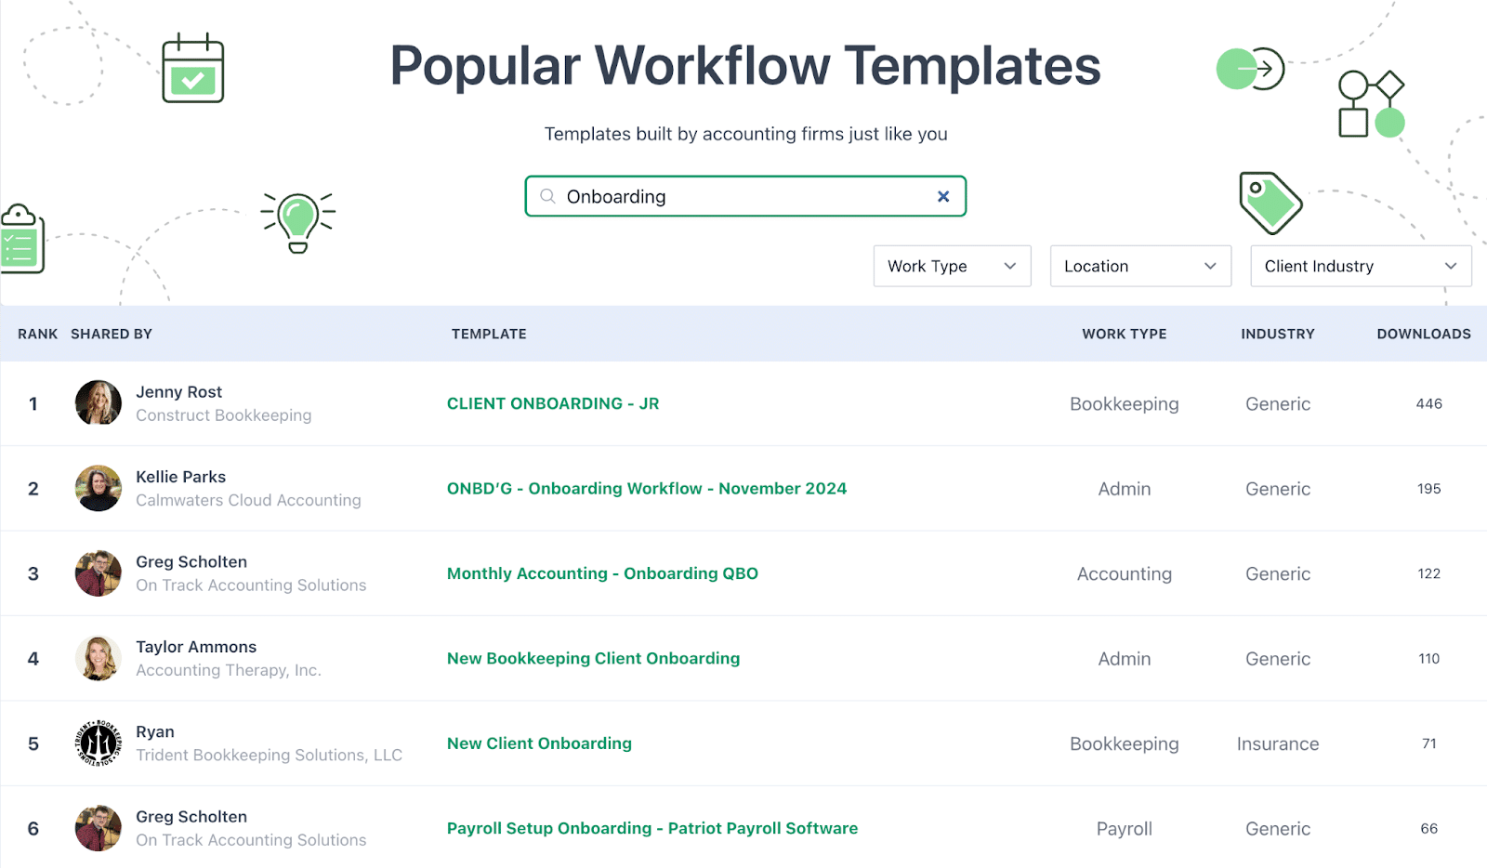Select Jenny Rost's profile picture
Image resolution: width=1487 pixels, height=868 pixels.
point(98,403)
